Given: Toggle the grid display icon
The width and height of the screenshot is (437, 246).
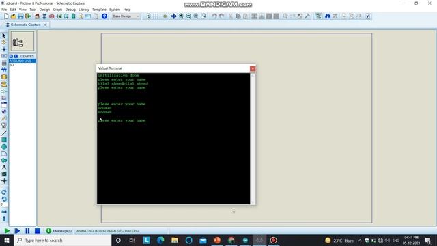Looking at the screenshot, I should coord(156,16).
